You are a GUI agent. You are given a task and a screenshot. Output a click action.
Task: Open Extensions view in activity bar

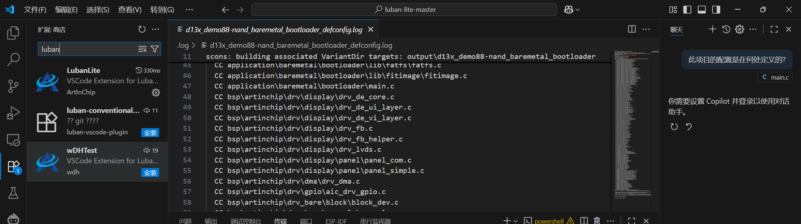point(13,166)
